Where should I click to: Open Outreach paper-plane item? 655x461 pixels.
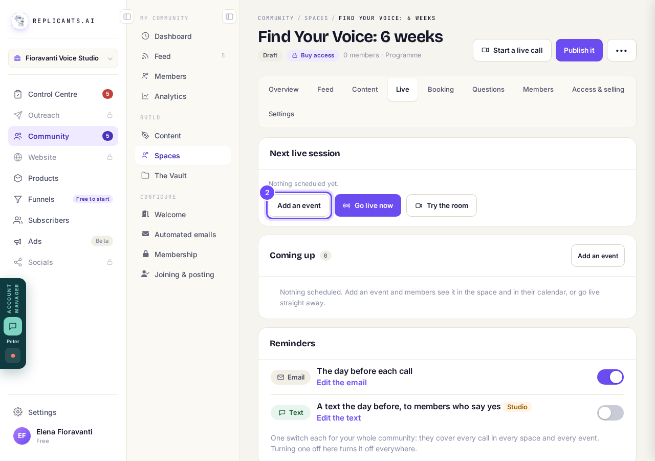click(63, 115)
